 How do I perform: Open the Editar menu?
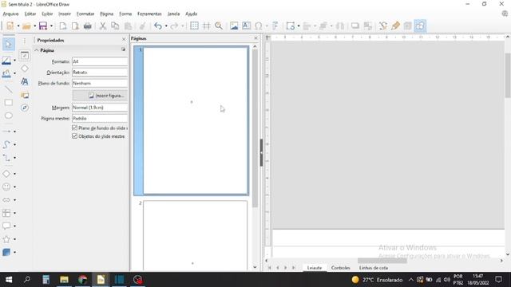coord(30,14)
